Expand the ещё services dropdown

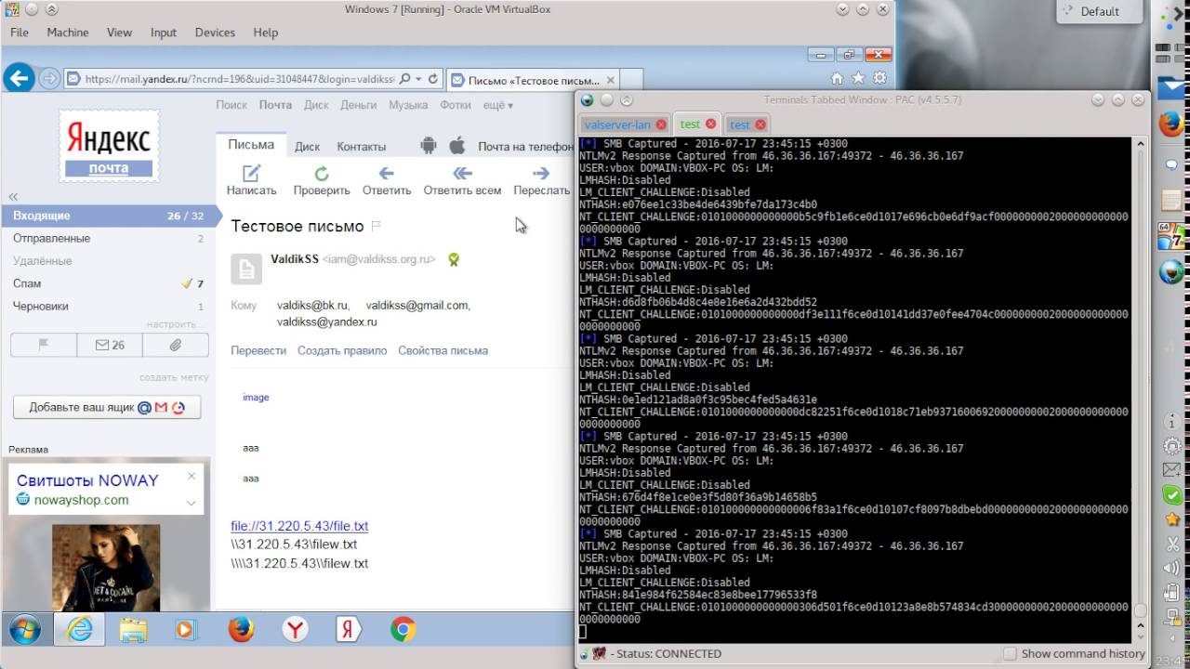tap(497, 105)
